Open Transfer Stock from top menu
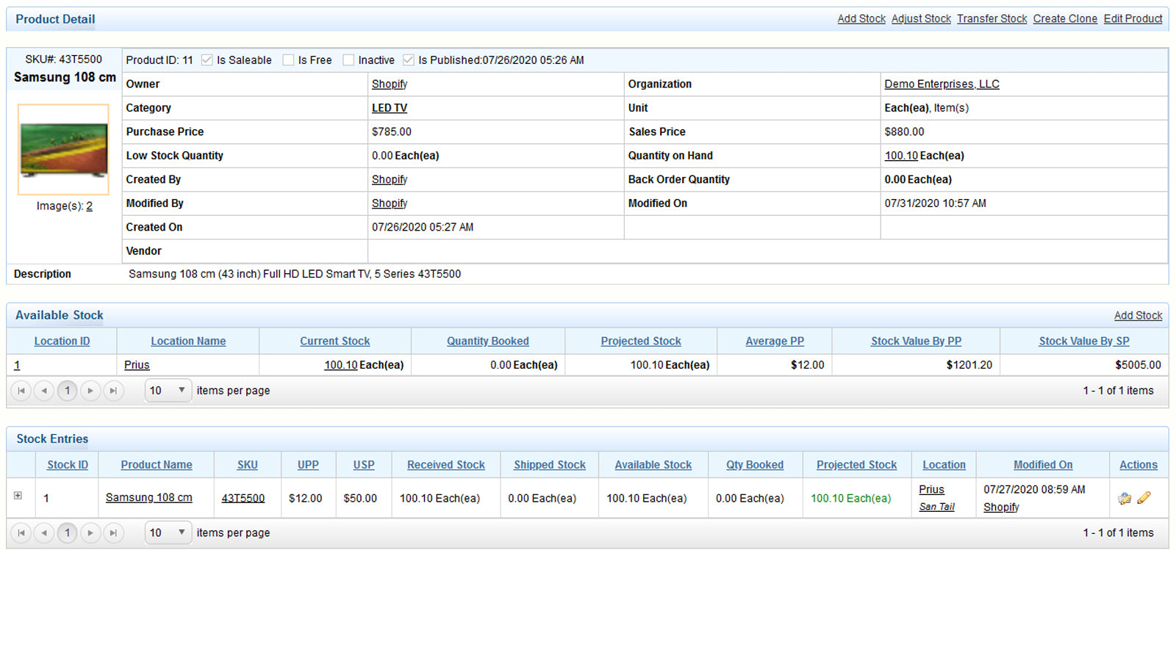1176x661 pixels. (x=992, y=19)
